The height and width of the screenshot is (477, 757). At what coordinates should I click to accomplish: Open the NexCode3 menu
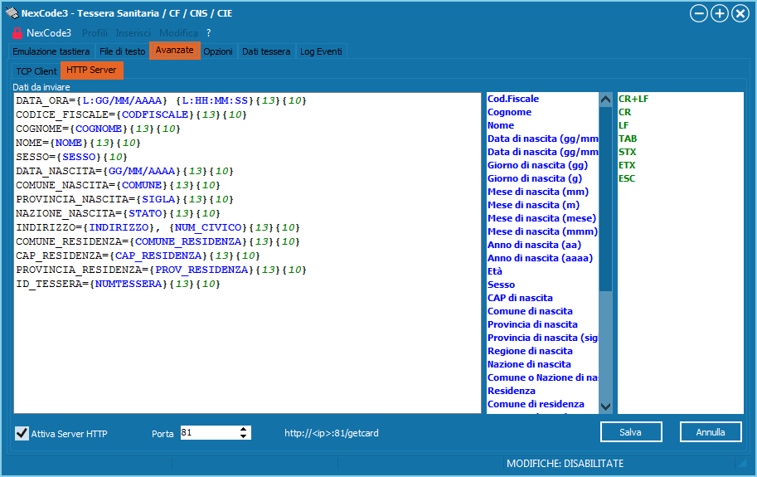pyautogui.click(x=49, y=33)
